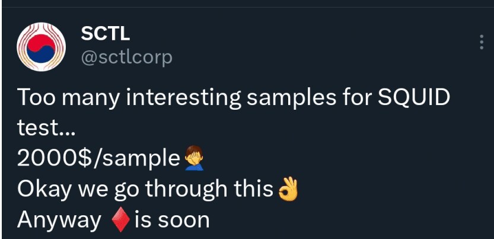The width and height of the screenshot is (494, 239).
Task: Open the SCTL display name link
Action: point(104,33)
